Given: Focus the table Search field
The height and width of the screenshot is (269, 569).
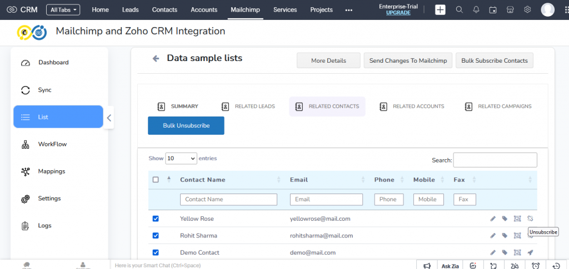Looking at the screenshot, I should click(x=495, y=160).
